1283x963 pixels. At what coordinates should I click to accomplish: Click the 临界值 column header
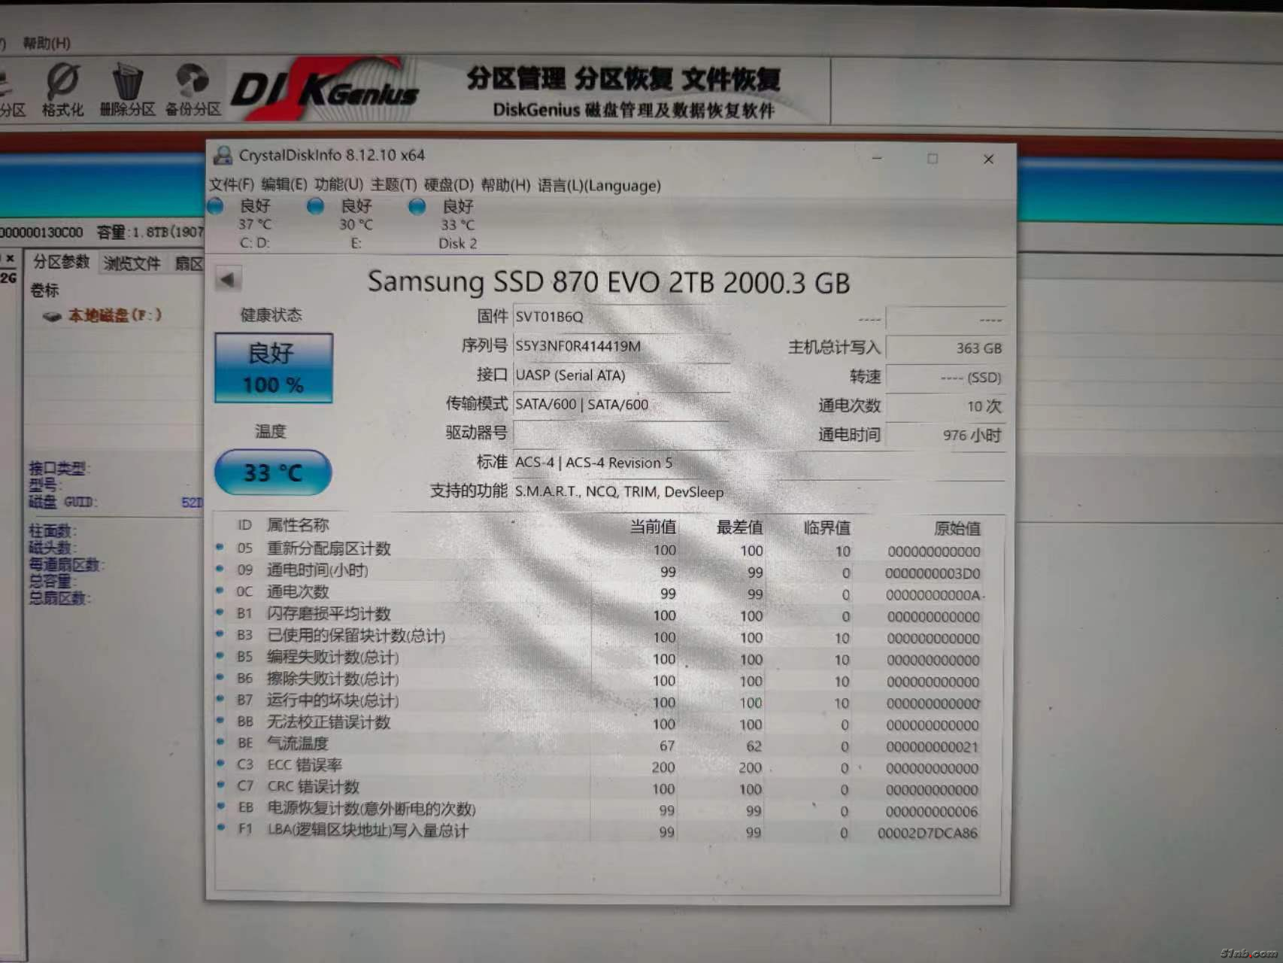coord(827,527)
